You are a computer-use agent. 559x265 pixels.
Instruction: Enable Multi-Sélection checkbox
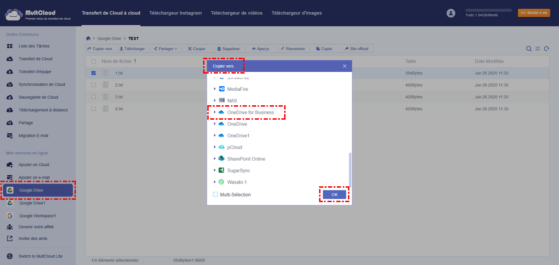215,195
